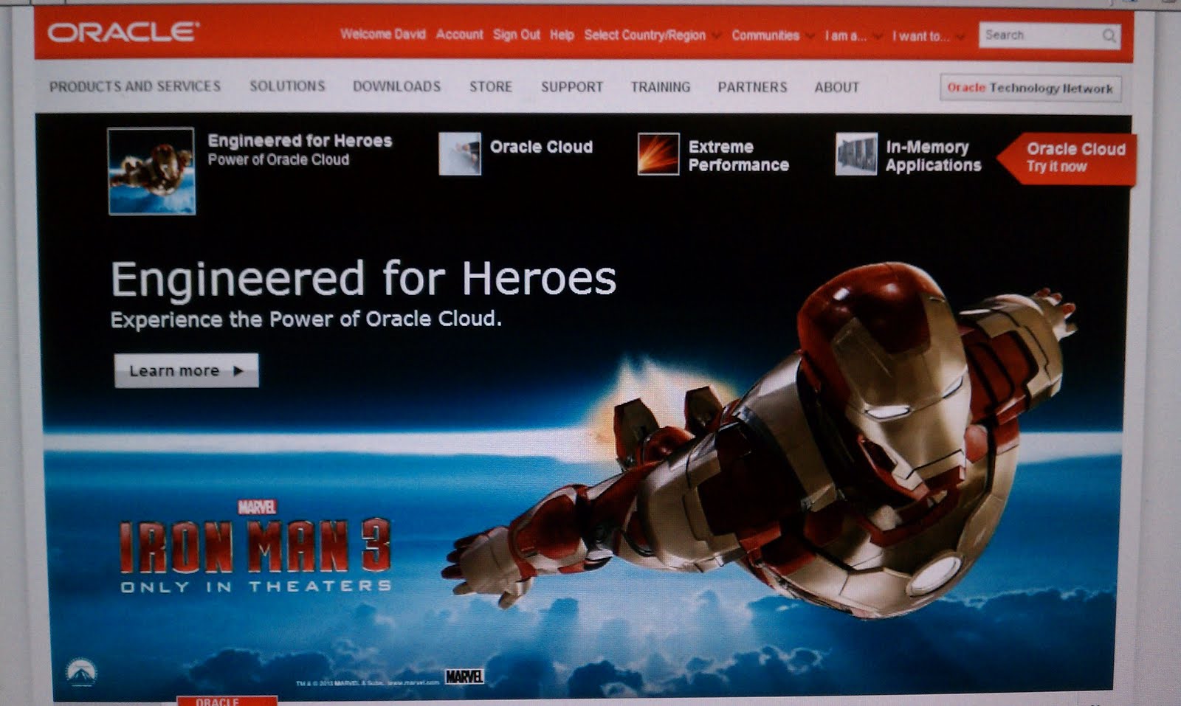Open the I want to... dropdown

(x=921, y=34)
